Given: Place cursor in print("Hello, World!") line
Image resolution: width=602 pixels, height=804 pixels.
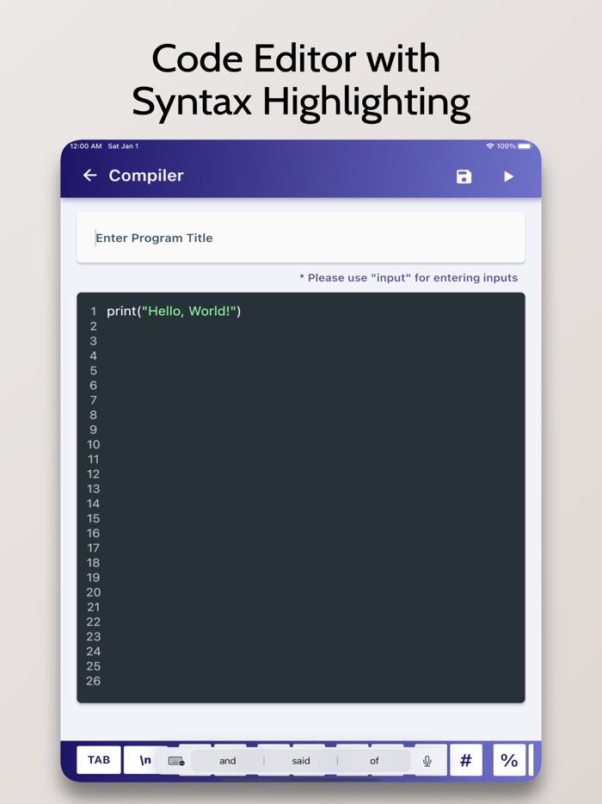Looking at the screenshot, I should coord(174,312).
